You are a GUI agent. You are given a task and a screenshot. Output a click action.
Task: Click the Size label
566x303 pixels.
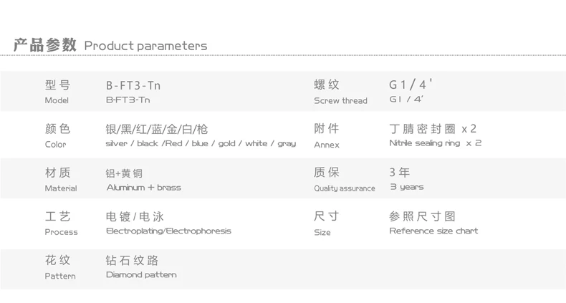click(x=322, y=232)
